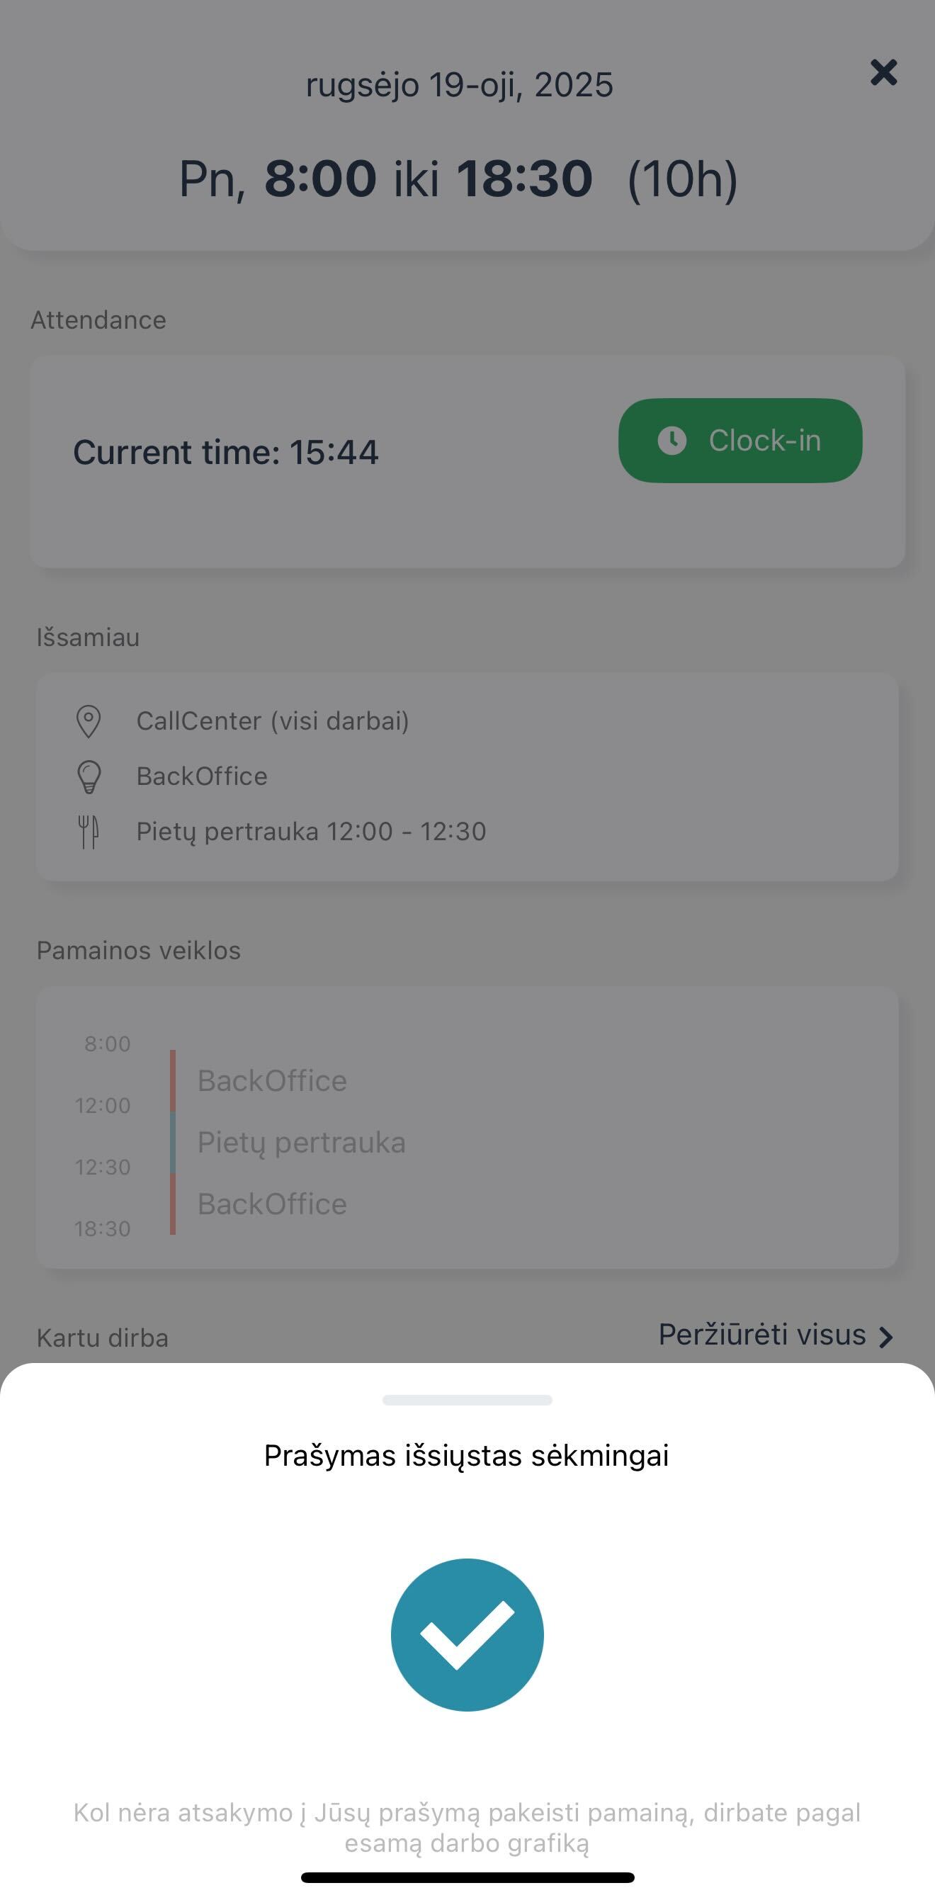Tap the fork and knife lunch icon

pyautogui.click(x=89, y=832)
